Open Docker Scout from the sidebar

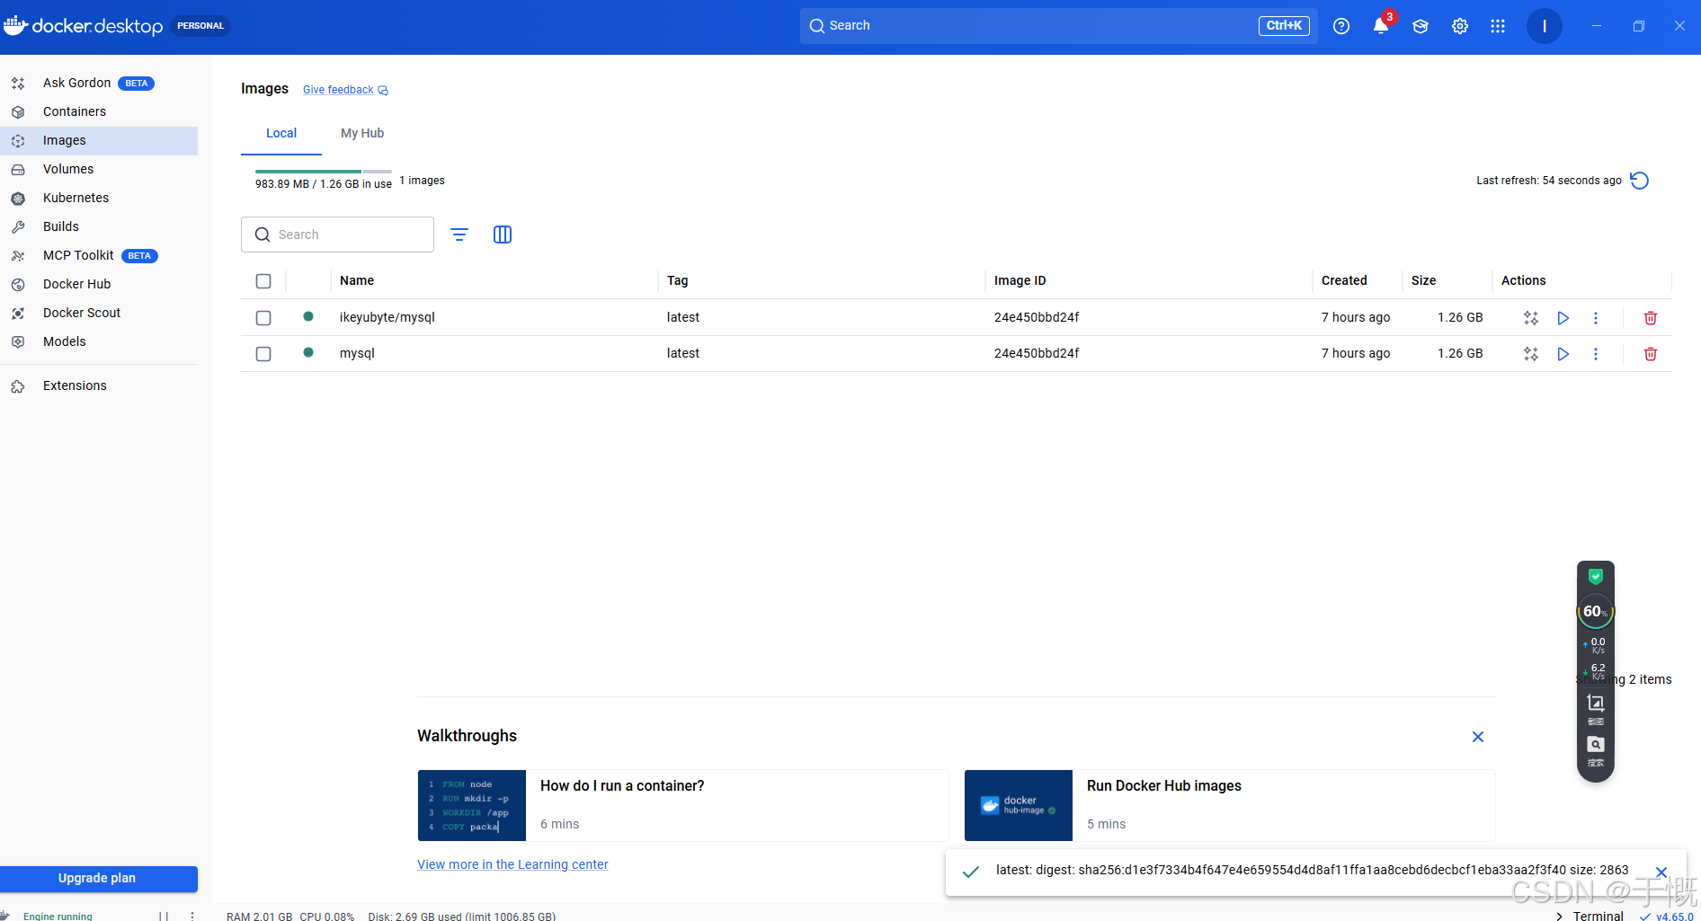[99, 313]
